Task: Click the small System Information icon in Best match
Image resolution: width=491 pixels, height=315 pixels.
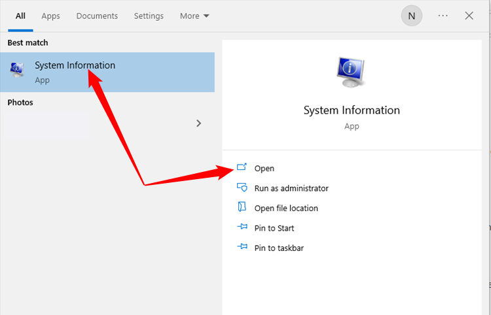Action: pyautogui.click(x=18, y=71)
